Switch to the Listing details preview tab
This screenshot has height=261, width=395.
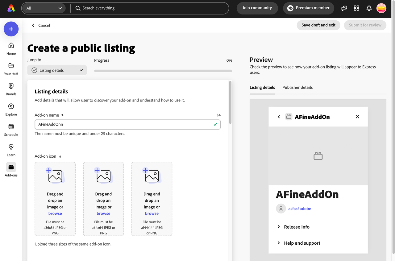(x=262, y=87)
